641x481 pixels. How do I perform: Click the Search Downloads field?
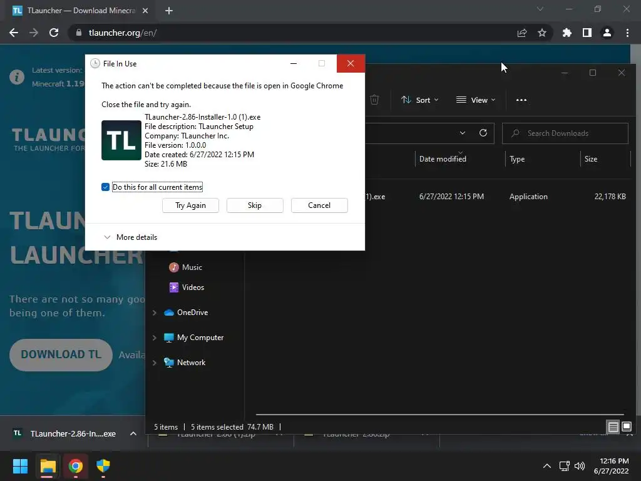point(565,133)
